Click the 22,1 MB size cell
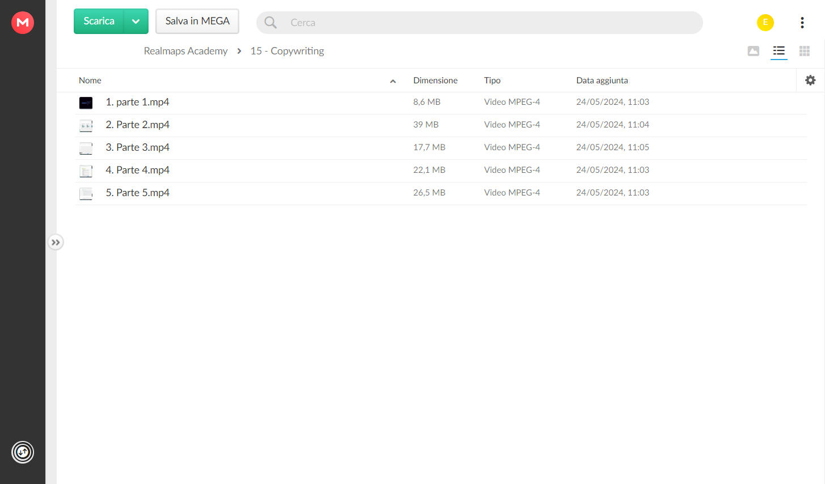 point(429,170)
